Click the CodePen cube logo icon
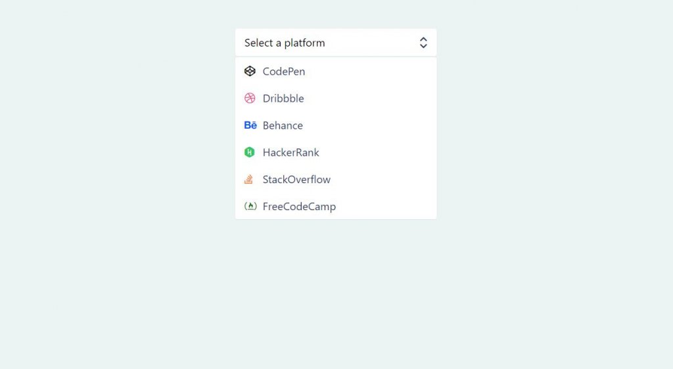The image size is (673, 369). pos(250,71)
